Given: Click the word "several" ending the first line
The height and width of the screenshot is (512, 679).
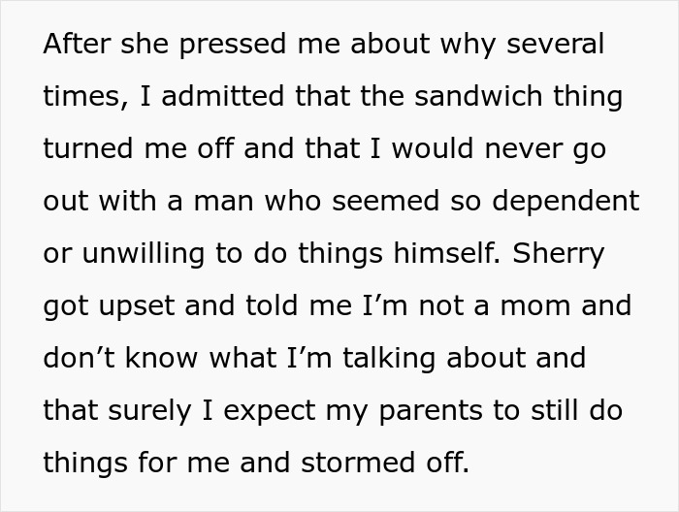Looking at the screenshot, I should click(x=555, y=44).
